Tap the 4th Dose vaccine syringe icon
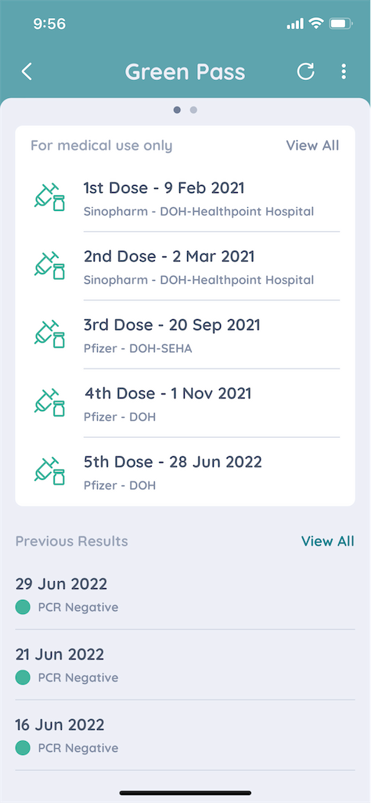371x803 pixels. (x=49, y=402)
